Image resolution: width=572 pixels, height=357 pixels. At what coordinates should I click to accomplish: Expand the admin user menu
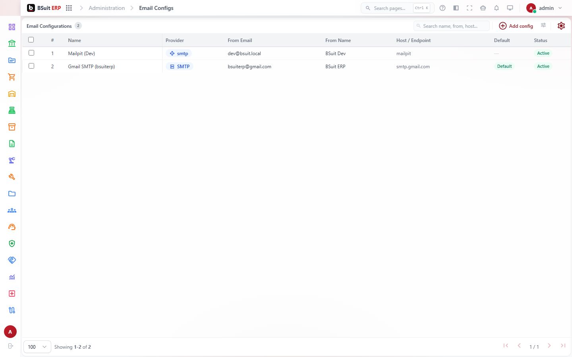click(544, 8)
